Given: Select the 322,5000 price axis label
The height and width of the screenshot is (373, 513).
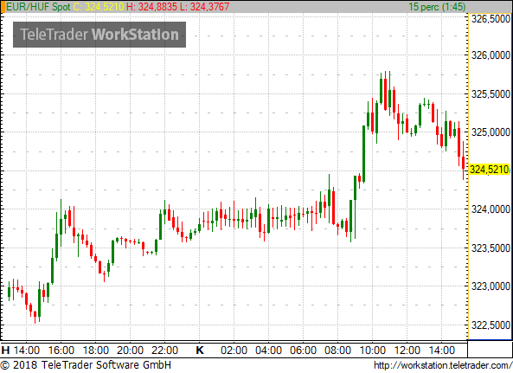Looking at the screenshot, I should click(x=491, y=325).
